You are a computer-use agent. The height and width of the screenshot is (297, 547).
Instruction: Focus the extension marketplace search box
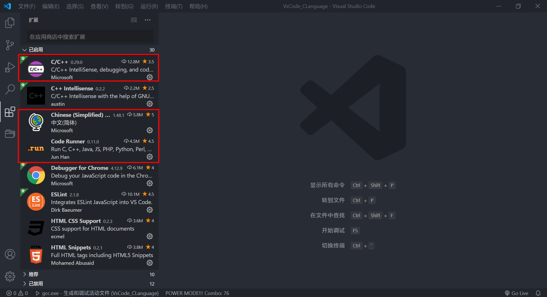click(90, 37)
